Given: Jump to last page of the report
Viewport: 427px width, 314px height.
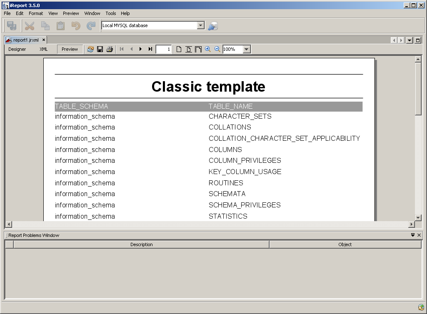Looking at the screenshot, I should 150,49.
